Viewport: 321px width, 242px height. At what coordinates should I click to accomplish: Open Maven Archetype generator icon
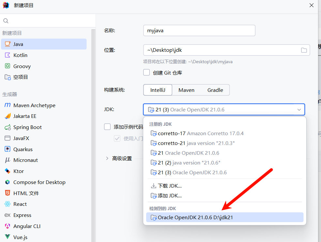(8, 105)
